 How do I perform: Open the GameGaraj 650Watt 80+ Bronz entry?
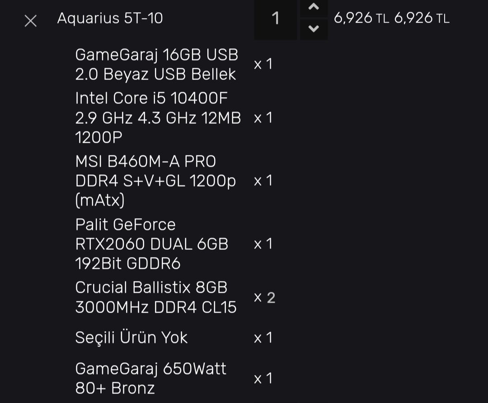coord(150,378)
